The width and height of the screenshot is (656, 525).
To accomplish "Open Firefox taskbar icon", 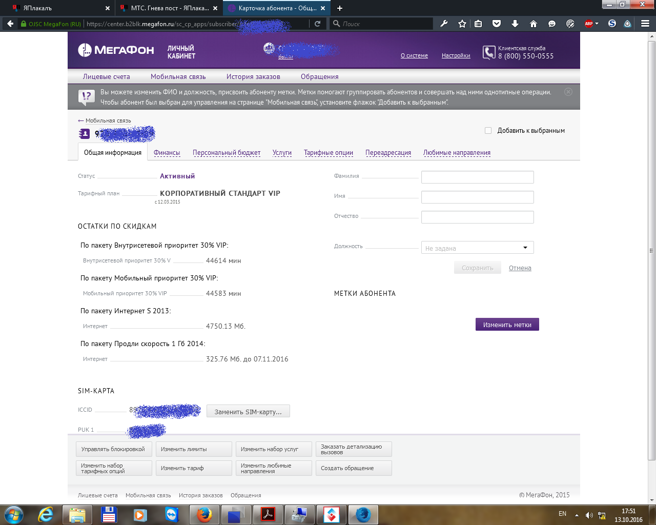I will click(204, 515).
